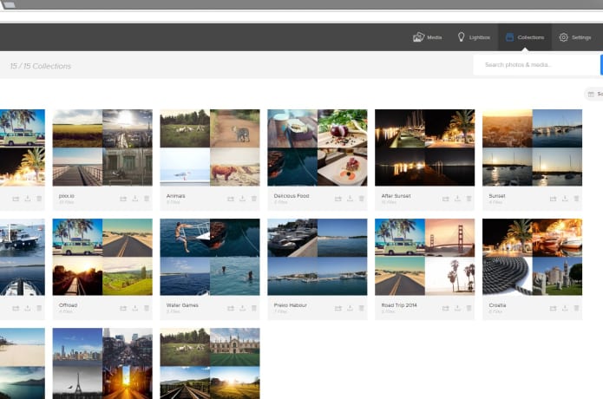Open the city skyline and Eiffel Tower collection
Image resolution: width=603 pixels, height=399 pixels.
pyautogui.click(x=102, y=363)
